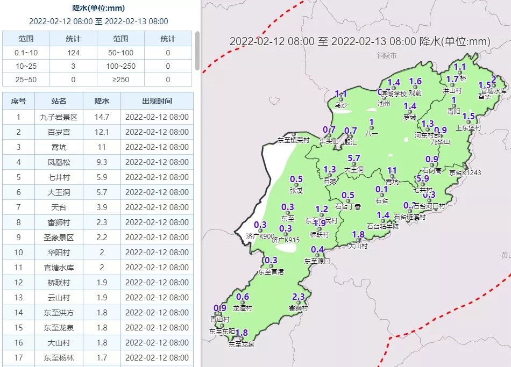Select the 大山村 station marker showing 1.8
The width and height of the screenshot is (511, 367).
pyautogui.click(x=358, y=241)
